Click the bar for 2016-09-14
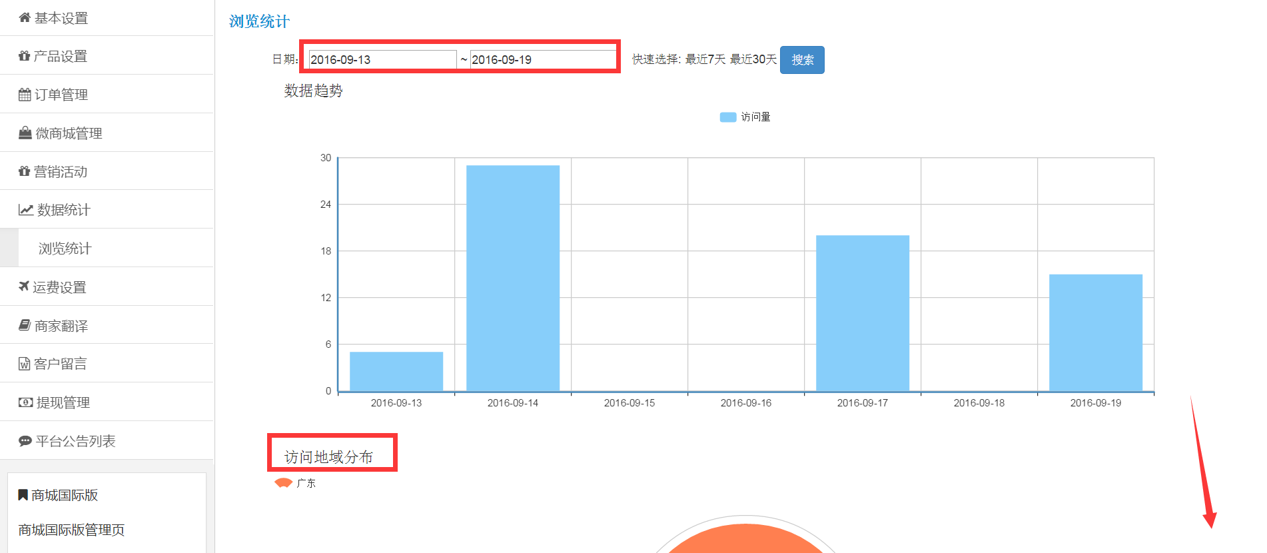 tap(513, 278)
